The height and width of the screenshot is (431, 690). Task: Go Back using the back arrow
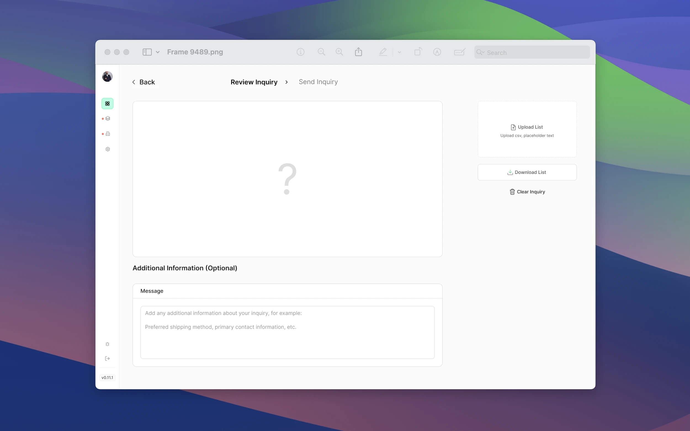[143, 82]
